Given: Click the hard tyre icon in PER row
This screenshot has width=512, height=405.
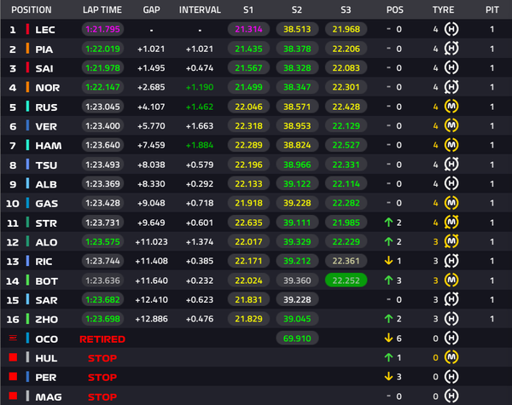Looking at the screenshot, I should pyautogui.click(x=451, y=377).
